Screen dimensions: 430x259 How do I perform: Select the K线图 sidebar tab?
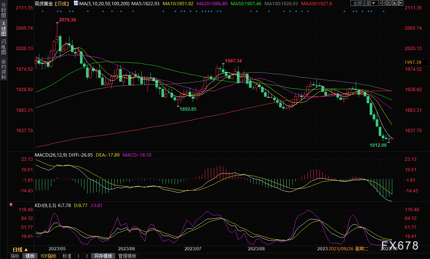point(3,29)
